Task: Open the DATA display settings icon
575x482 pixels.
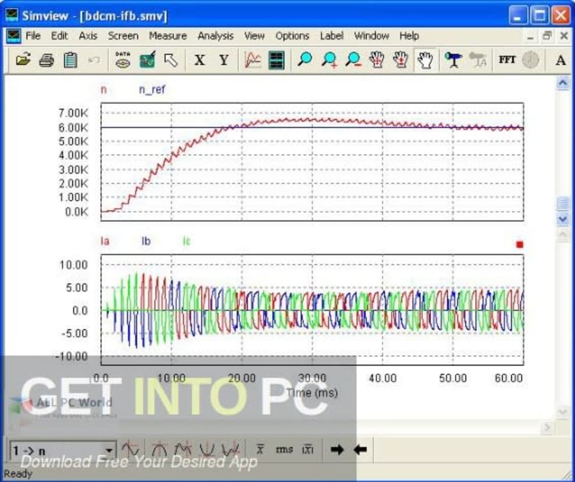Action: [123, 60]
